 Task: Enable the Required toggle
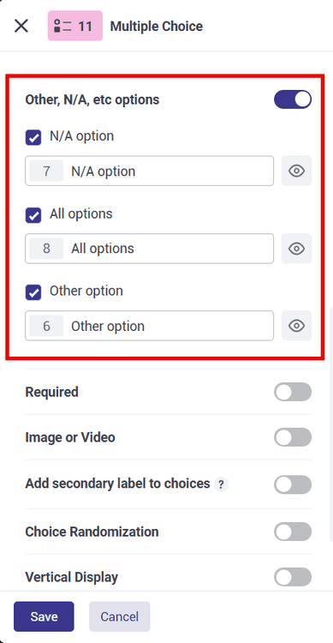pyautogui.click(x=293, y=392)
